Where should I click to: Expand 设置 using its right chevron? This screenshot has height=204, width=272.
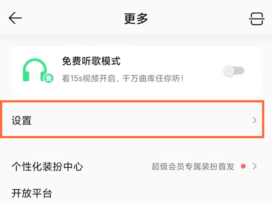254,120
